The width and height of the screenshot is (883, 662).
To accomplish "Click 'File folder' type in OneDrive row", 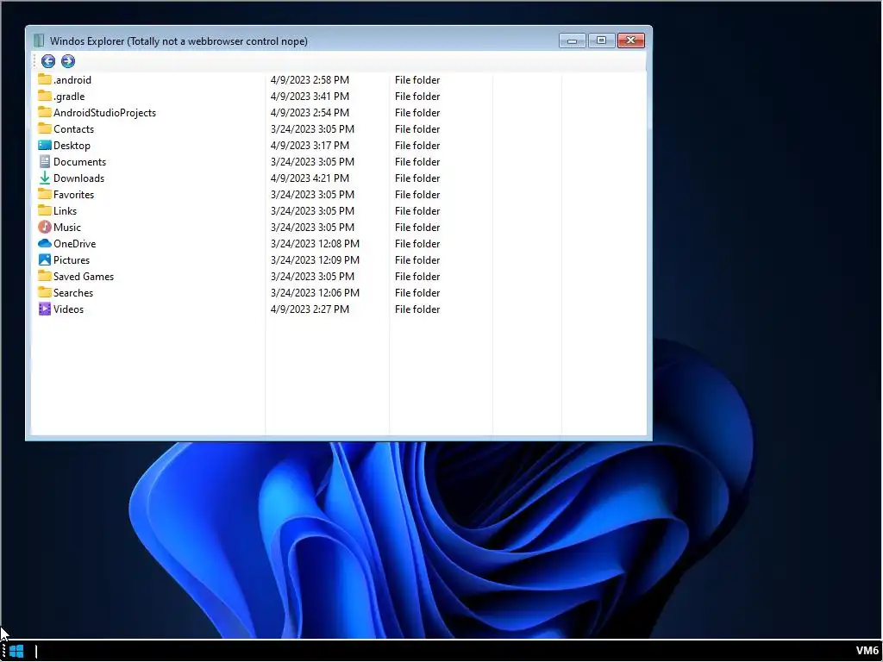I will pyautogui.click(x=417, y=243).
